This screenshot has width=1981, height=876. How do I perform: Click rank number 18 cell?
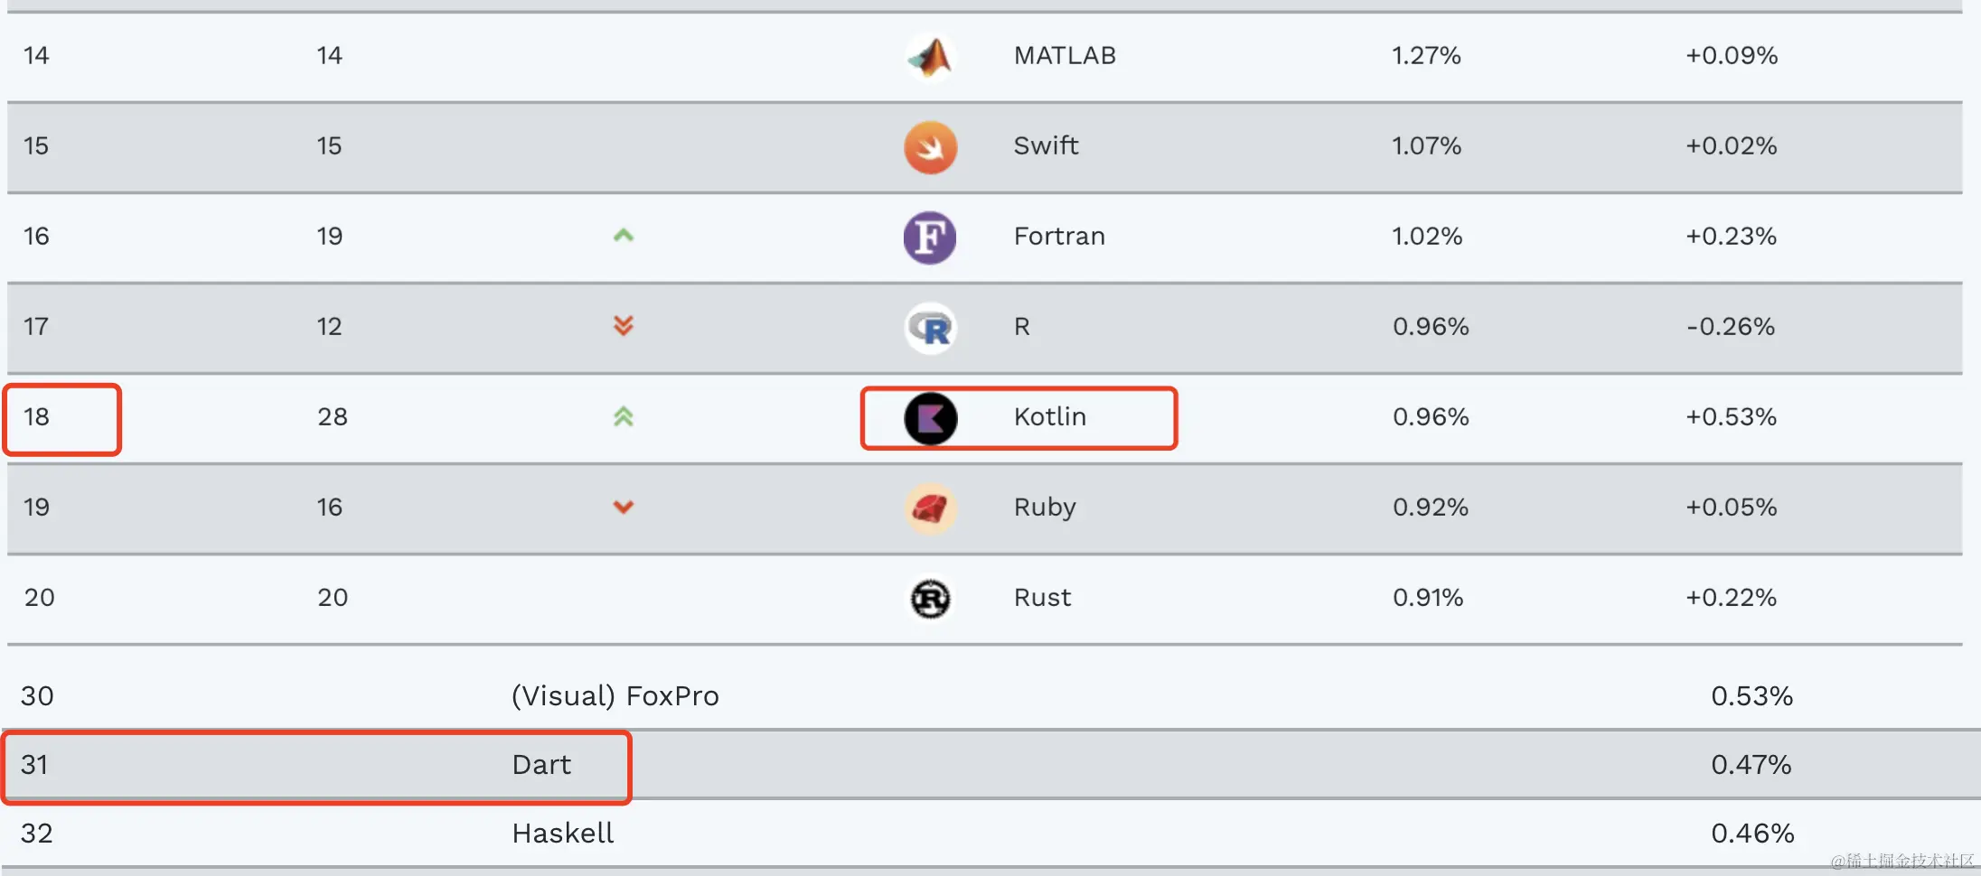pos(37,416)
